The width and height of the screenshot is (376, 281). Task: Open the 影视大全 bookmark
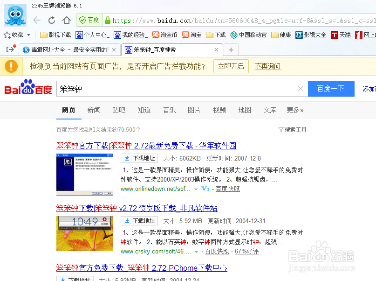pos(311,35)
